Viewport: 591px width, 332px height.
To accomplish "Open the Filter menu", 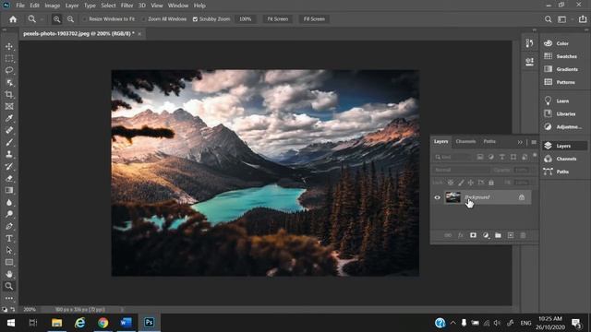I will coord(127,6).
